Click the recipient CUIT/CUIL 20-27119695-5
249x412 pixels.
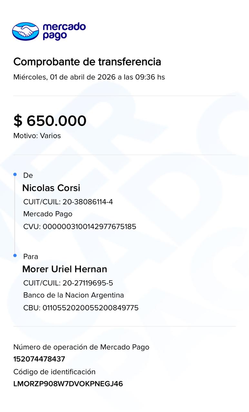point(68,283)
